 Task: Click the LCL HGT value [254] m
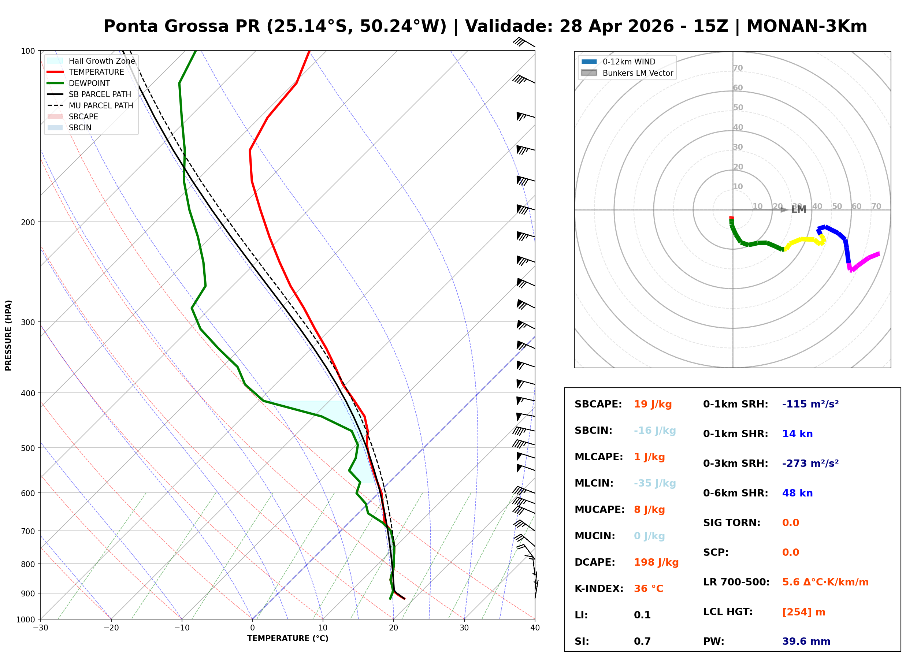(x=804, y=612)
